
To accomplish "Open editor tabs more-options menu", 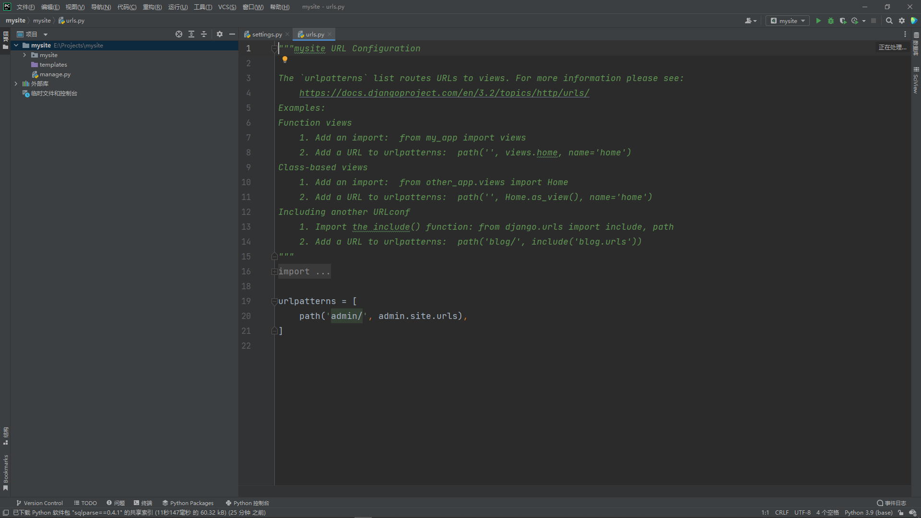I will pyautogui.click(x=905, y=34).
